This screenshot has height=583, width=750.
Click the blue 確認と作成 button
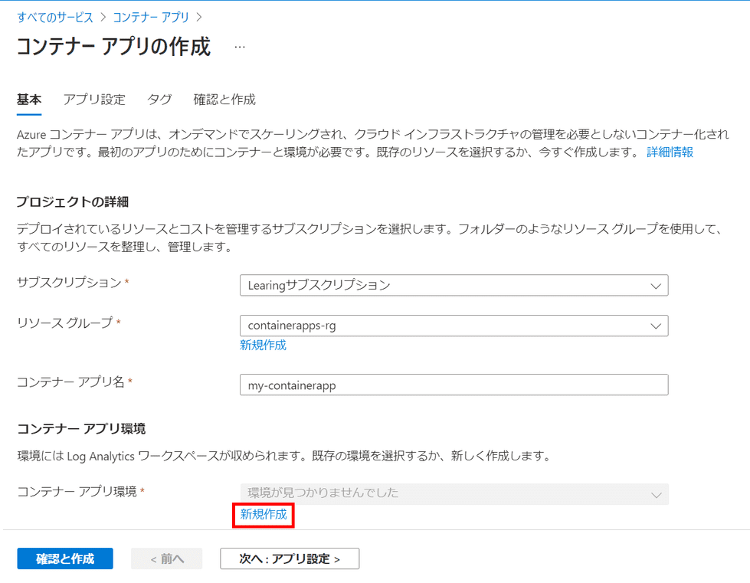[65, 558]
